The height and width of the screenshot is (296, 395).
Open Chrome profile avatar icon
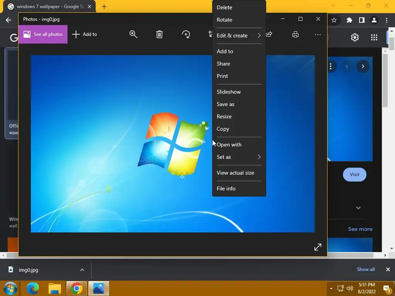(x=374, y=20)
